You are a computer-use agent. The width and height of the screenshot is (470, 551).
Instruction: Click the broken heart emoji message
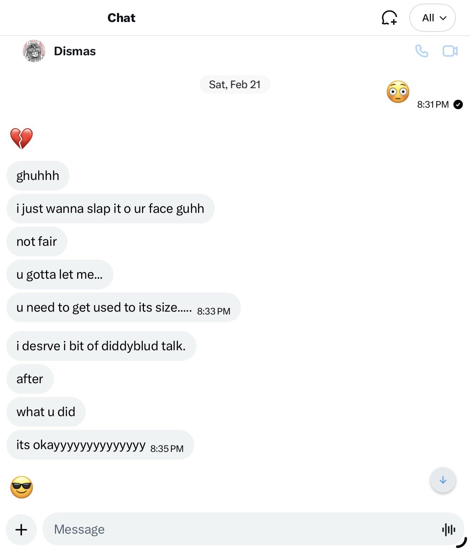pyautogui.click(x=22, y=138)
